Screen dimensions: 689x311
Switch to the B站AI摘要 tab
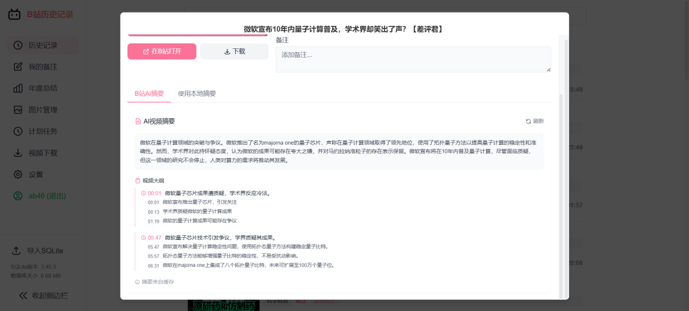coord(149,94)
